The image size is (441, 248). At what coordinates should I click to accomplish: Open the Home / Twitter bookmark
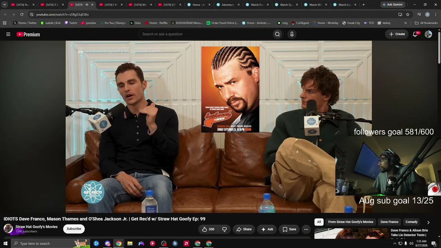pyautogui.click(x=25, y=23)
